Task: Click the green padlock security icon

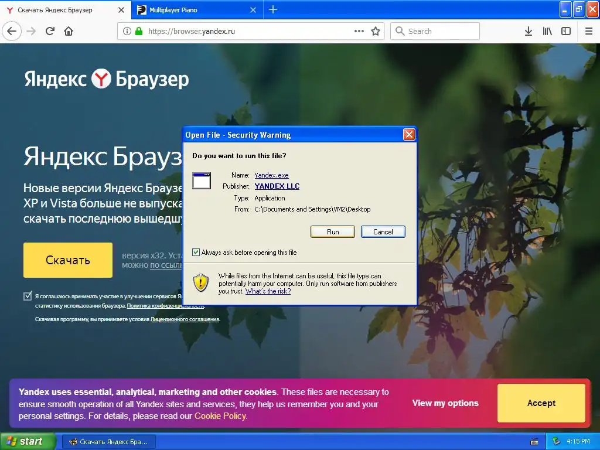Action: 139,31
